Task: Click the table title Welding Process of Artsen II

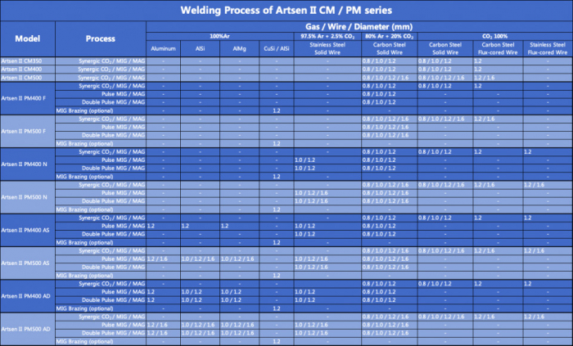Action: coord(286,10)
